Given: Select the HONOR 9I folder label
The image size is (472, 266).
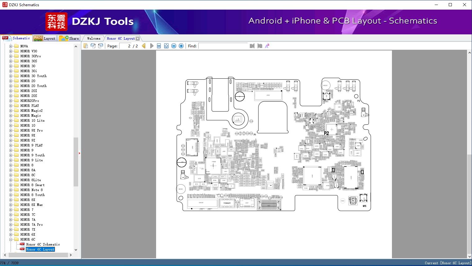Looking at the screenshot, I should (x=28, y=140).
